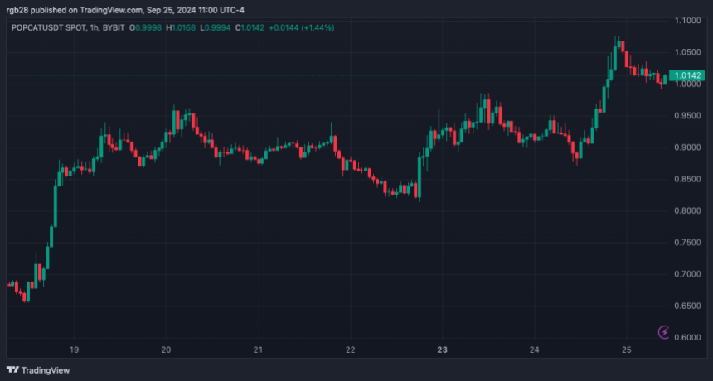Click the purple lightning bolt icon
The width and height of the screenshot is (713, 381).
tap(663, 332)
